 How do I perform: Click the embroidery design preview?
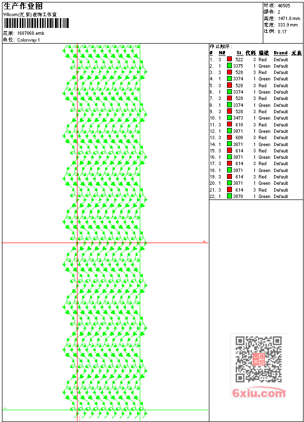click(105, 231)
